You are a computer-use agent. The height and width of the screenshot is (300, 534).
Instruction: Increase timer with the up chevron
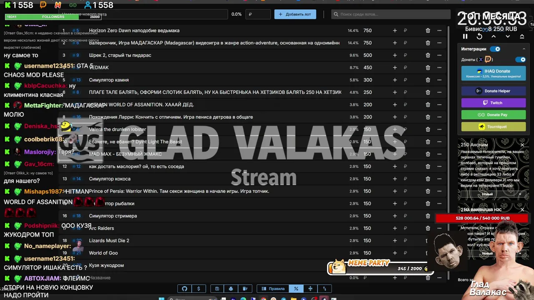pos(494,37)
